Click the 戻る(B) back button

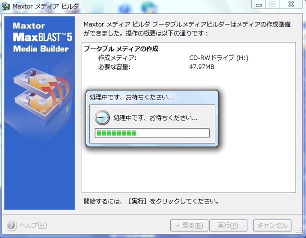coord(189,225)
